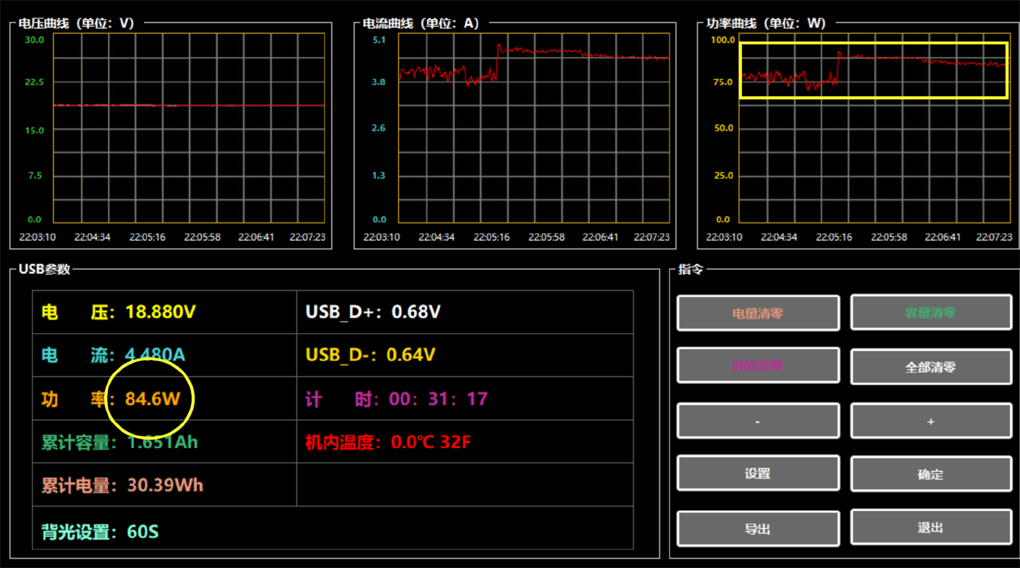This screenshot has width=1020, height=568.
Task: Click inside the current curve chart
Action: tap(534, 128)
